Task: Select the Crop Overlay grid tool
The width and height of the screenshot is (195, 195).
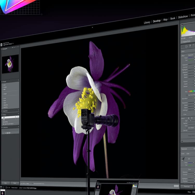Action: tap(183, 47)
